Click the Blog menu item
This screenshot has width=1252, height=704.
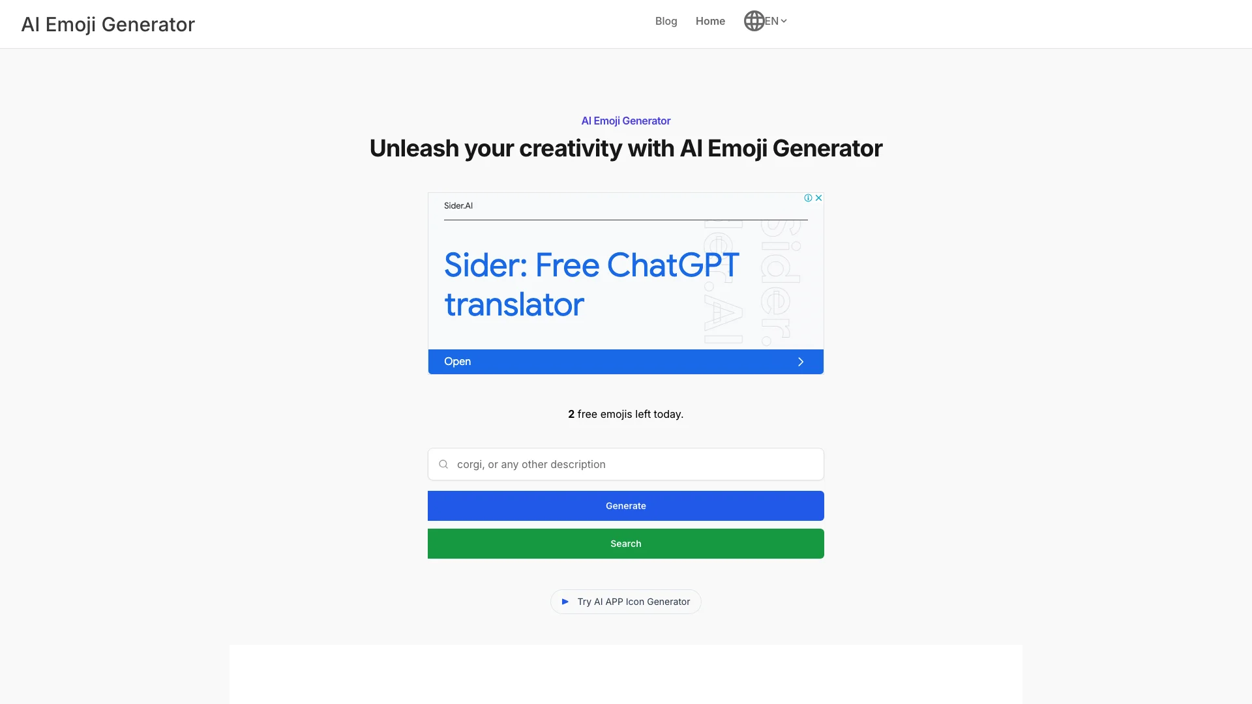pyautogui.click(x=666, y=21)
